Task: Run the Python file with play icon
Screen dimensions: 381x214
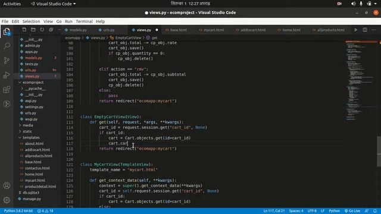Action: [x=356, y=30]
